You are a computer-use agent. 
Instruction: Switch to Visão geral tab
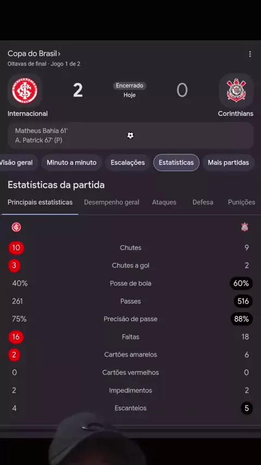[x=17, y=162]
